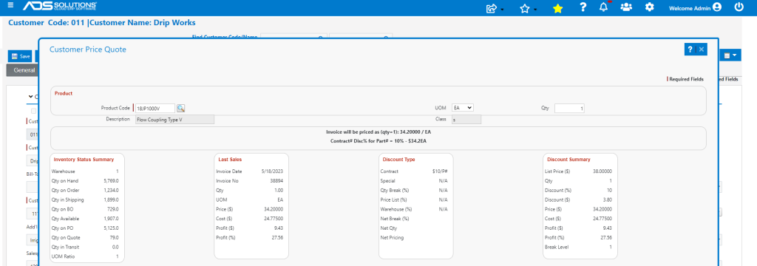The image size is (757, 266).
Task: Click the Qty on PO value 5,125.0
Action: [111, 228]
